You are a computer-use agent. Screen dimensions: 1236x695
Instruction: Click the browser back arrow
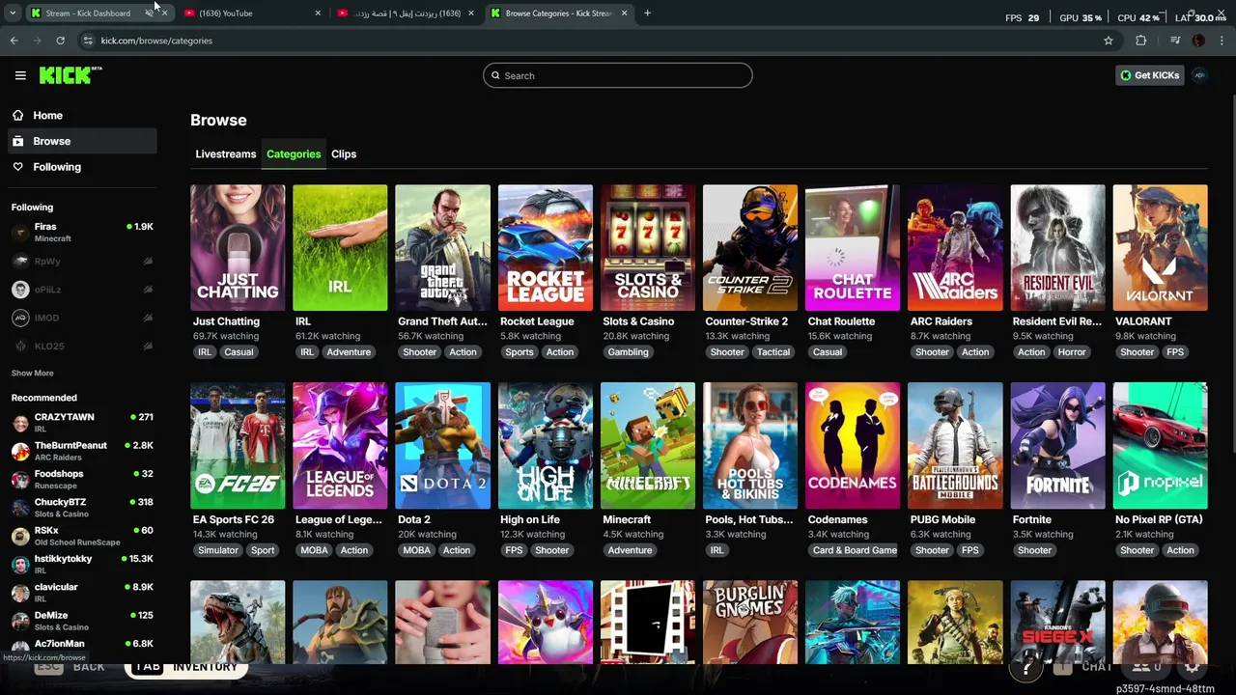14,41
